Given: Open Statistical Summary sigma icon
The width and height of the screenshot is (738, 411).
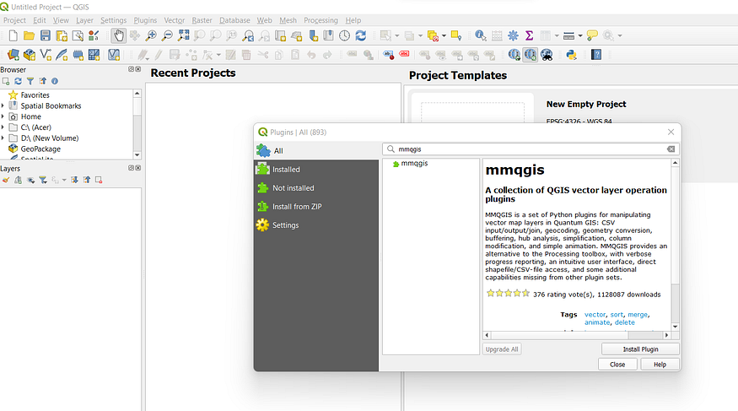Looking at the screenshot, I should pyautogui.click(x=529, y=35).
